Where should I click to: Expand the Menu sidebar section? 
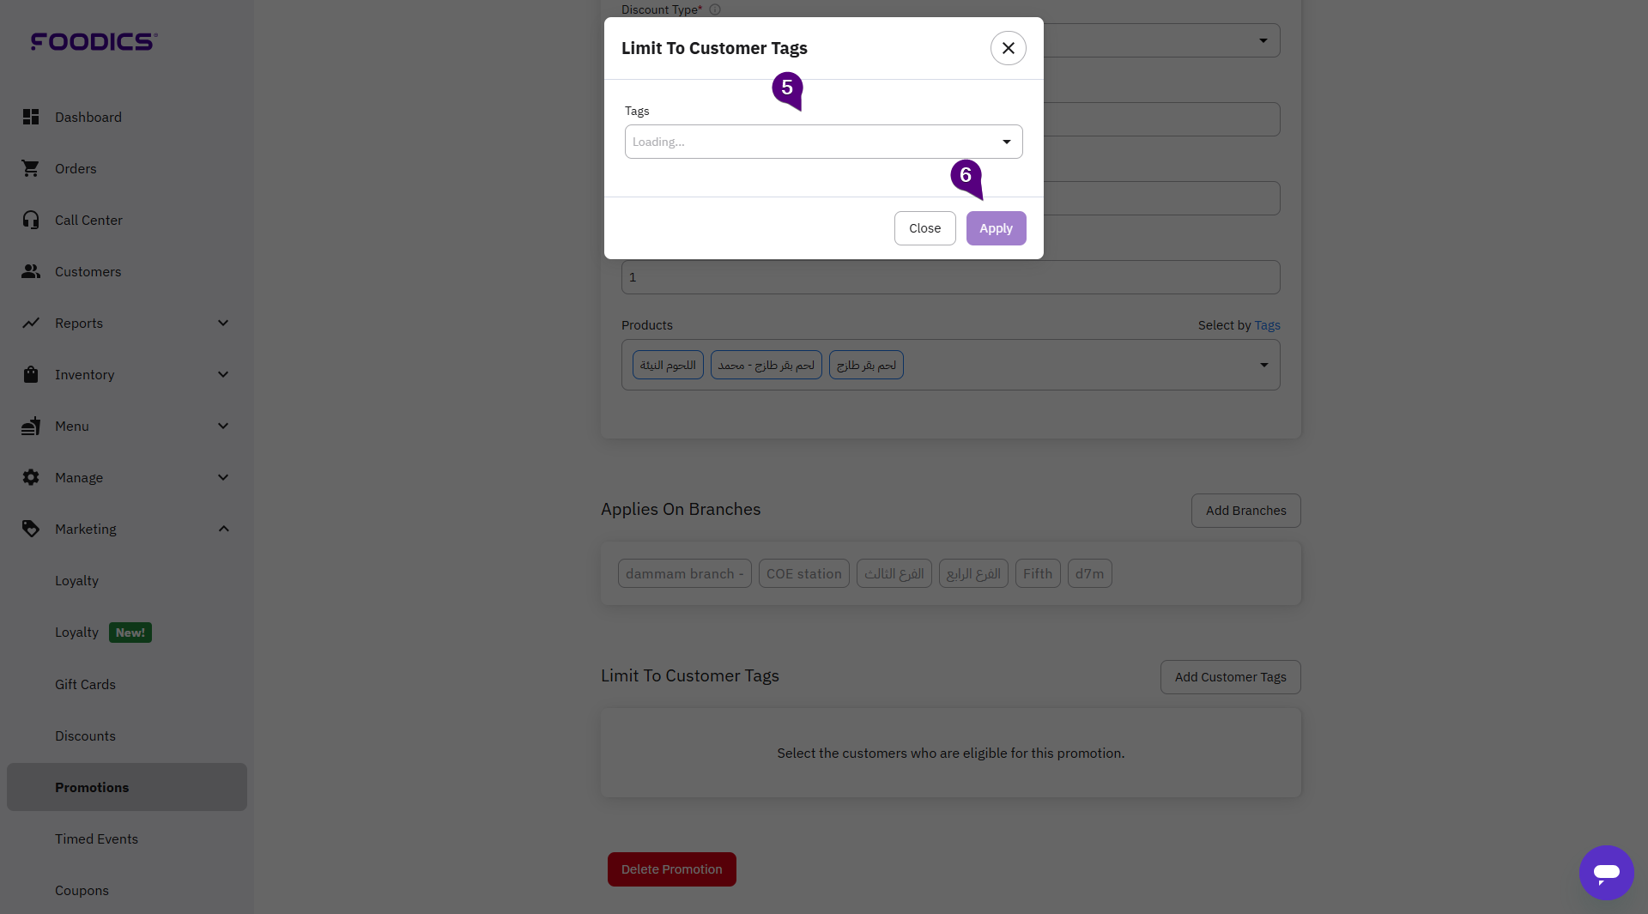point(223,426)
